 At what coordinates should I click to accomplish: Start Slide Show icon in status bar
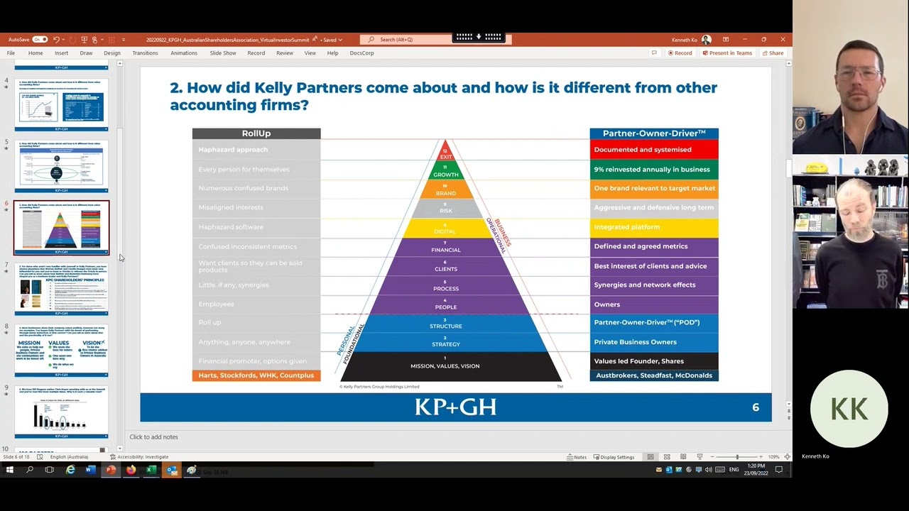pos(700,457)
